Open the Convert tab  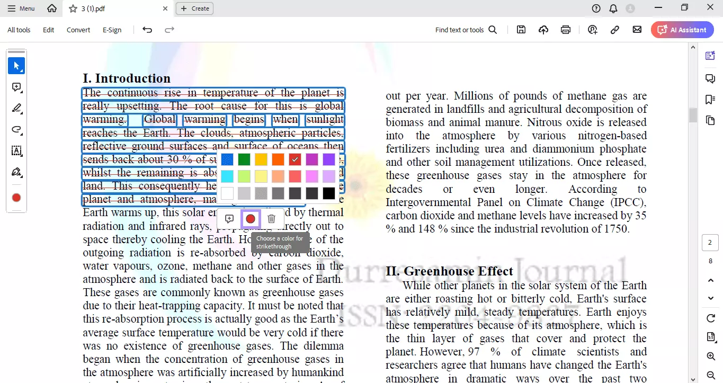pos(78,30)
